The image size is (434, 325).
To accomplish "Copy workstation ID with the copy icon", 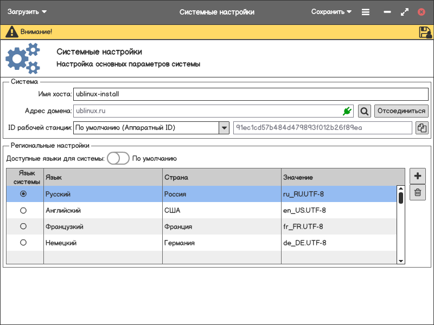I will [x=422, y=128].
